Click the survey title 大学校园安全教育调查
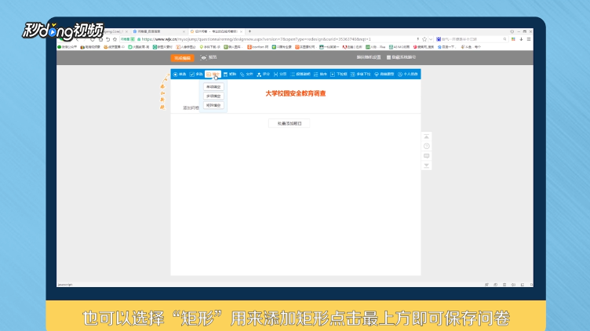 (295, 93)
